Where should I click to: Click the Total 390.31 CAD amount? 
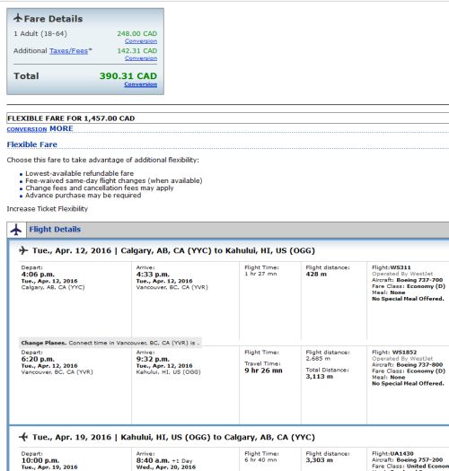click(x=128, y=75)
